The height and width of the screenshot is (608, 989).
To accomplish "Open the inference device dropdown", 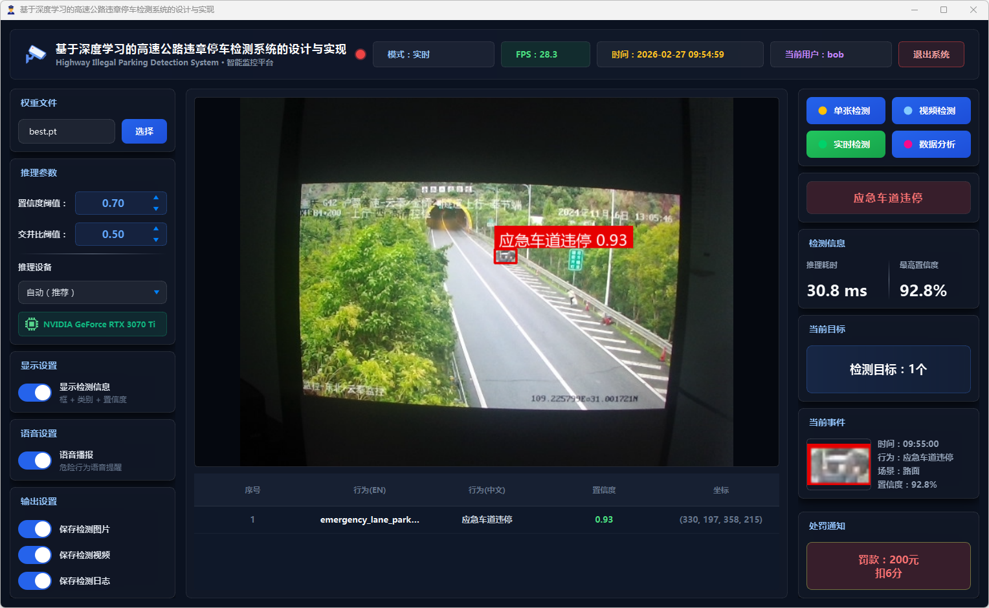I will point(93,292).
